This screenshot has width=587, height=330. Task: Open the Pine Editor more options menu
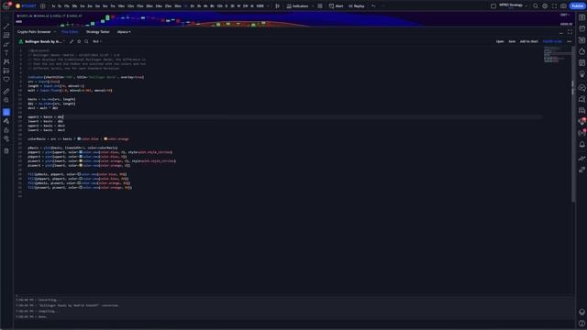[569, 41]
